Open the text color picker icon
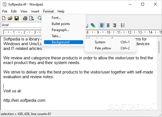Image resolution: width=162 pixels, height=117 pixels. [93, 26]
